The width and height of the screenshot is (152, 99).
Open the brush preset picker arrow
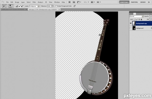tap(12, 6)
